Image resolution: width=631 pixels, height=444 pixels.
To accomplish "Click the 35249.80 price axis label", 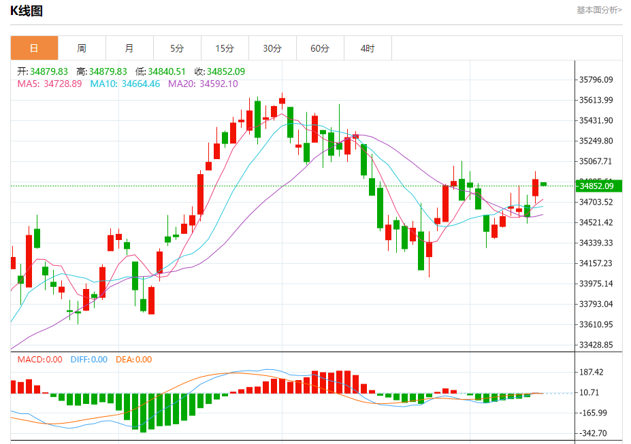I will pyautogui.click(x=596, y=141).
